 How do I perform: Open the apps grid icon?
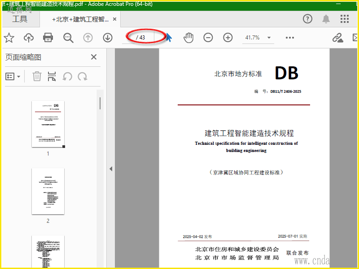pyautogui.click(x=344, y=19)
